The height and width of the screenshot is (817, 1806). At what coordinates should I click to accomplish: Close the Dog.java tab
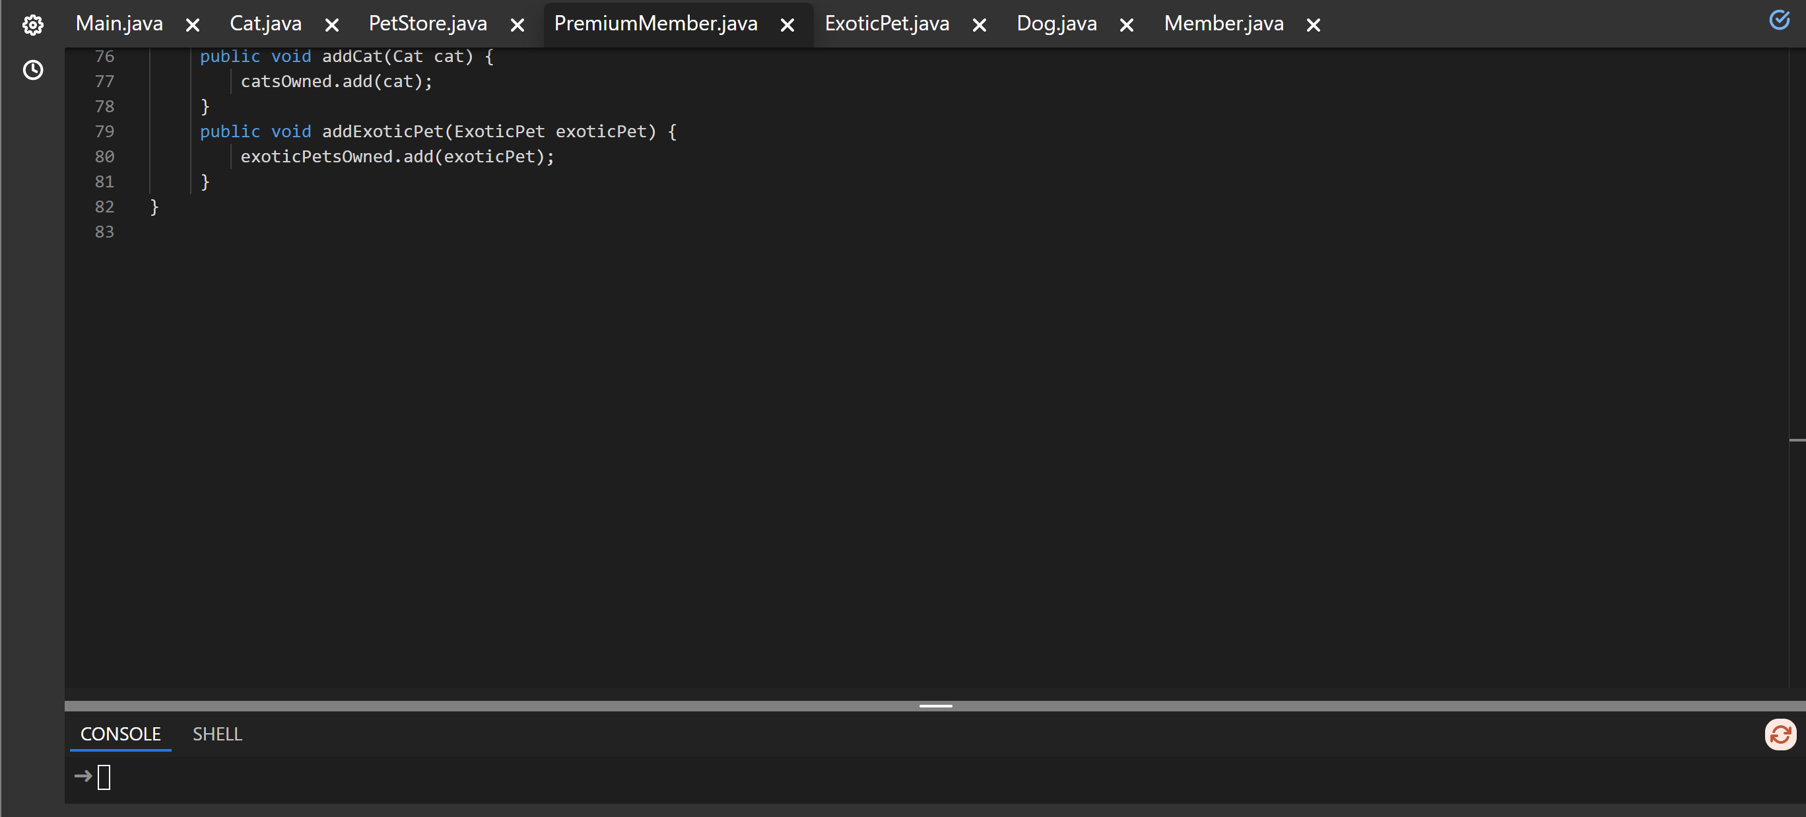click(1127, 25)
